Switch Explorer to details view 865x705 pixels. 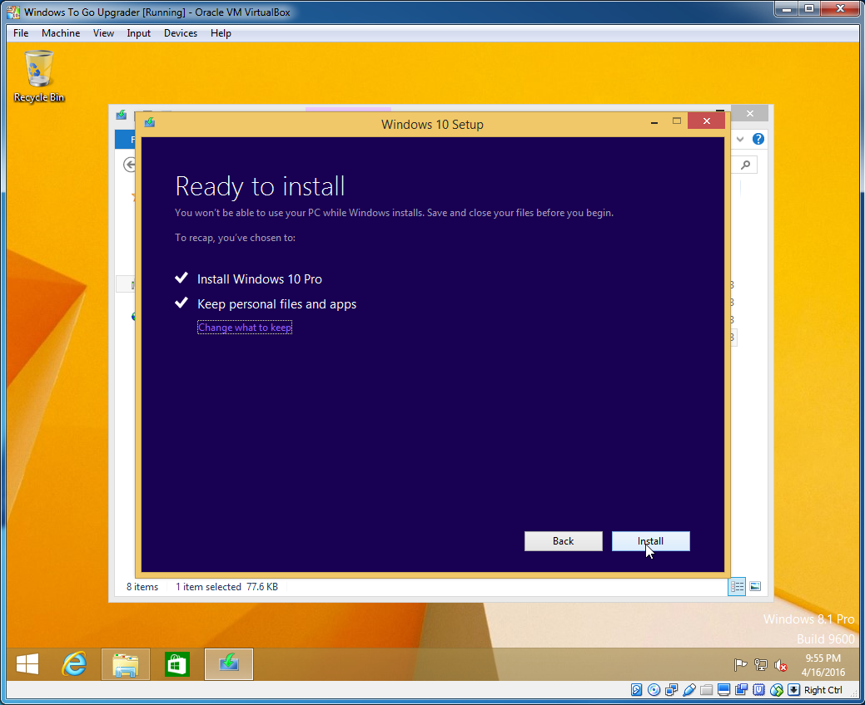coord(737,587)
